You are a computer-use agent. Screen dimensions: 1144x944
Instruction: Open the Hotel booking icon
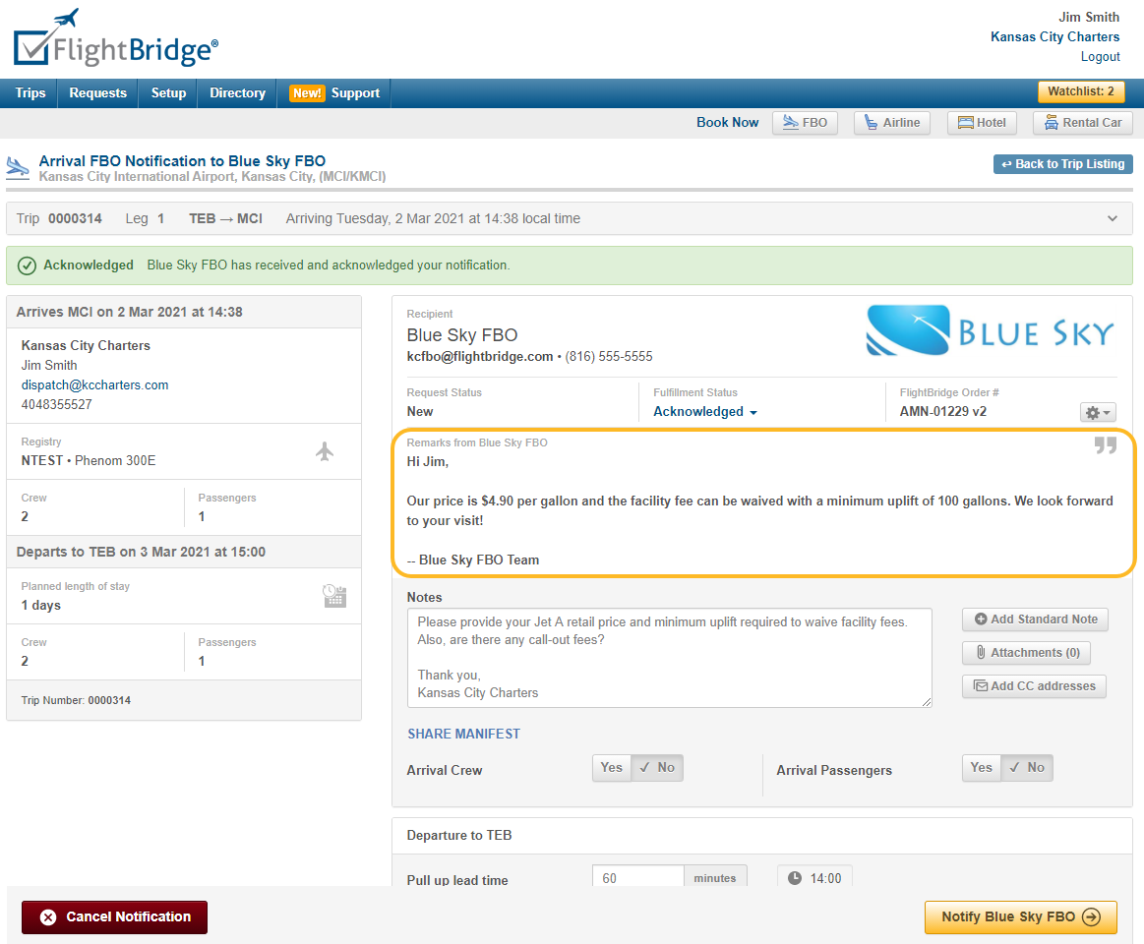[x=981, y=122]
